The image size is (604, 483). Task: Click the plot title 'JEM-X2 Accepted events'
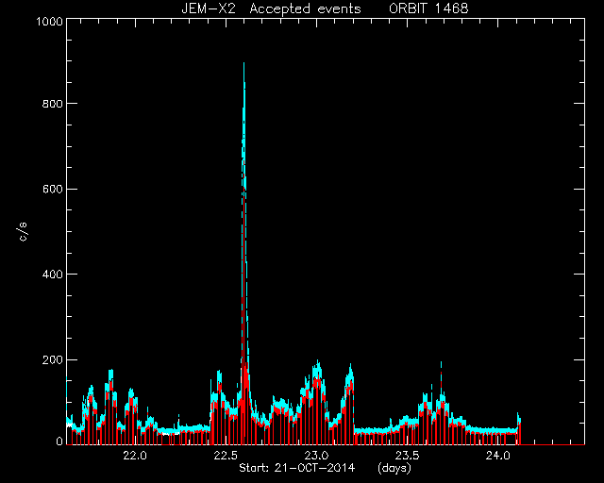click(x=271, y=8)
